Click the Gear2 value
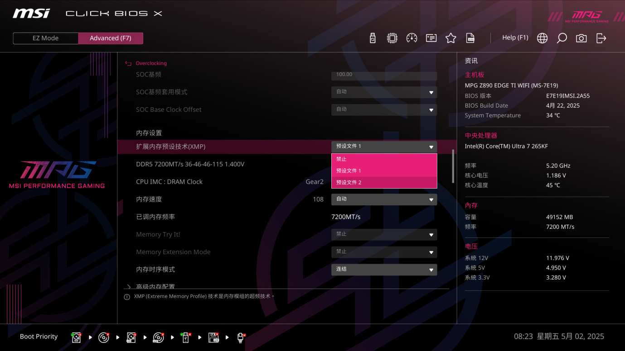This screenshot has width=625, height=351. pyautogui.click(x=315, y=182)
